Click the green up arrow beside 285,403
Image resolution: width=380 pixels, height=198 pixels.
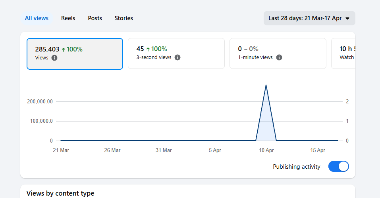tap(63, 49)
